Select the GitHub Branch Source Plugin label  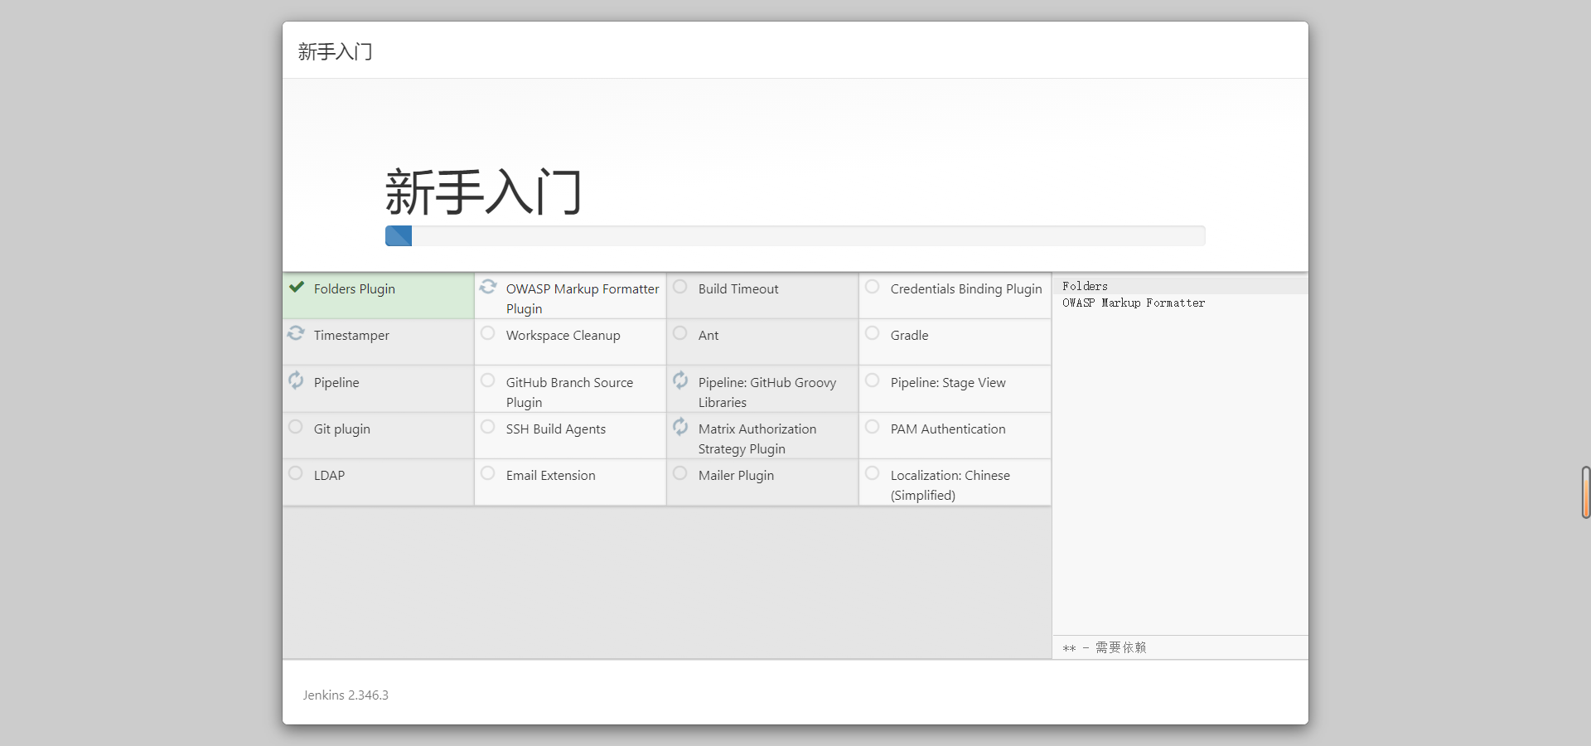click(570, 393)
